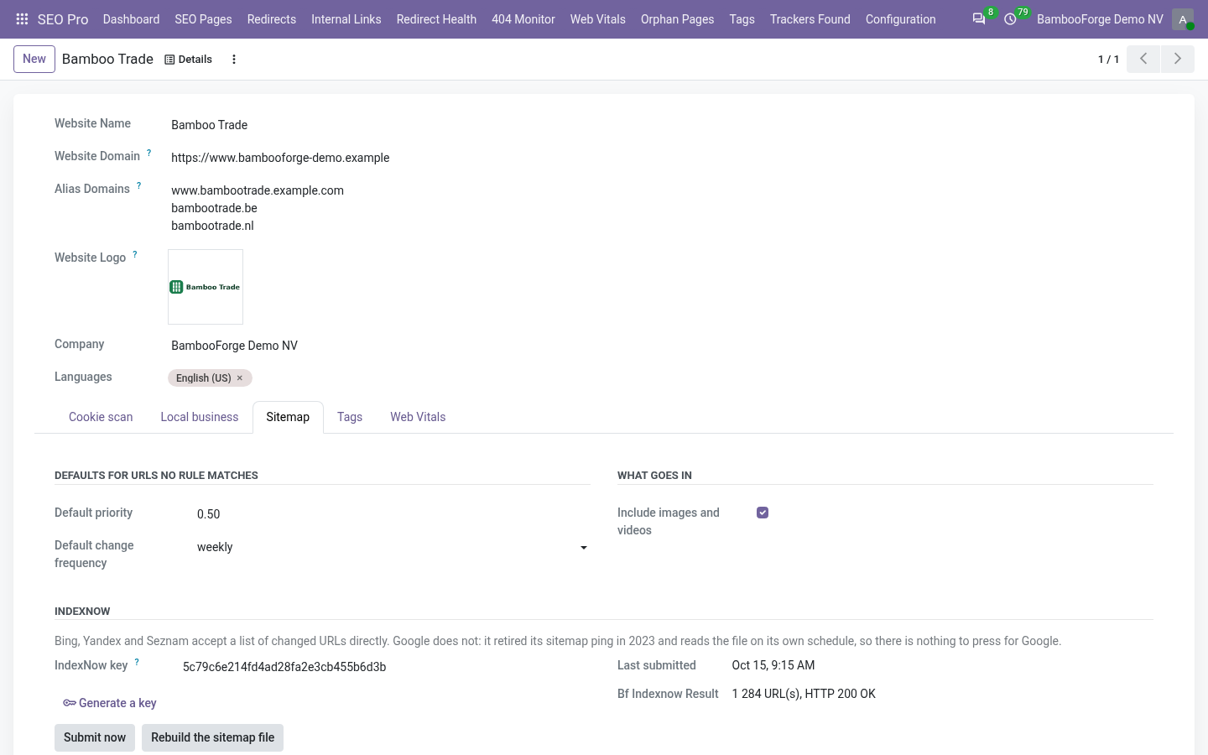Click the New button
Viewport: 1208px width, 755px height.
click(34, 59)
